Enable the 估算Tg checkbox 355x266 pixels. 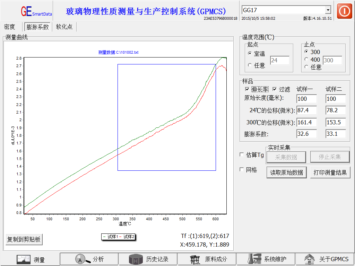coord(242,155)
